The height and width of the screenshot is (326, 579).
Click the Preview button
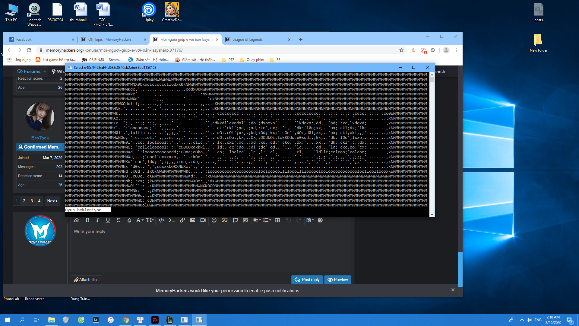click(338, 280)
